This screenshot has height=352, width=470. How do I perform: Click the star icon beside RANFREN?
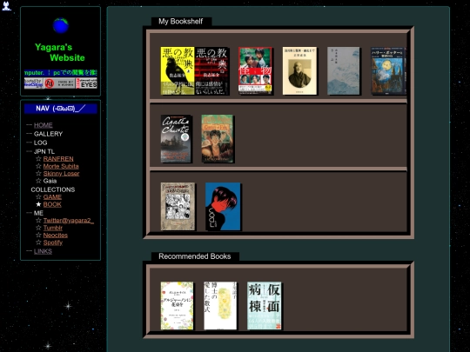38,159
